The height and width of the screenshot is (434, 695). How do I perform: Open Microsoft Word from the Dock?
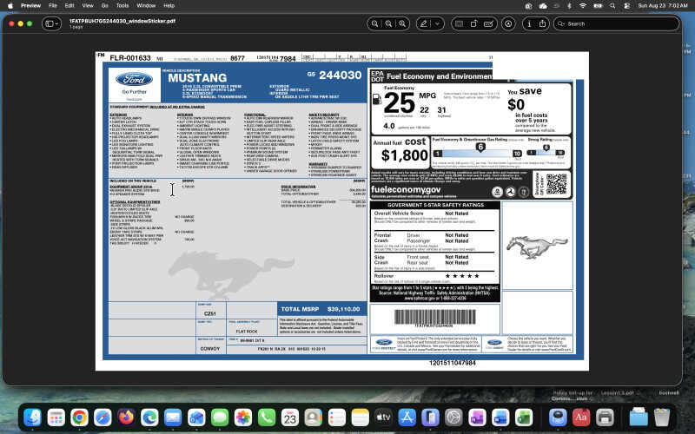coord(500,418)
